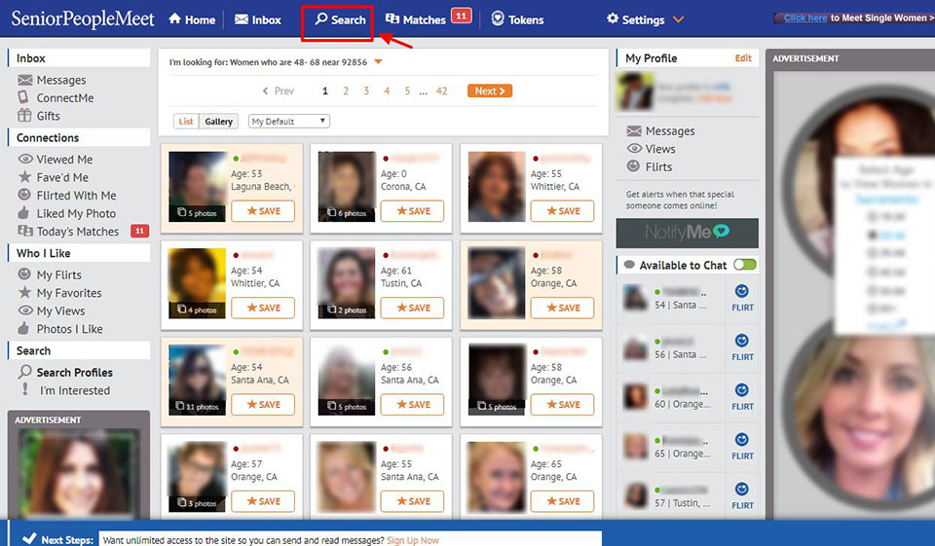Click the Sign Up Now link

[x=412, y=540]
